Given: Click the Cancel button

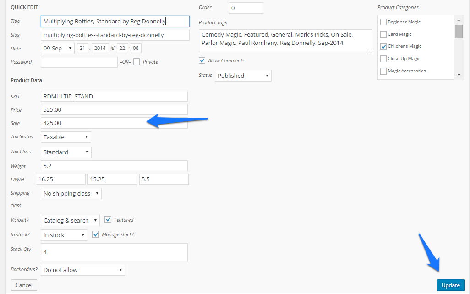Looking at the screenshot, I should tap(24, 285).
